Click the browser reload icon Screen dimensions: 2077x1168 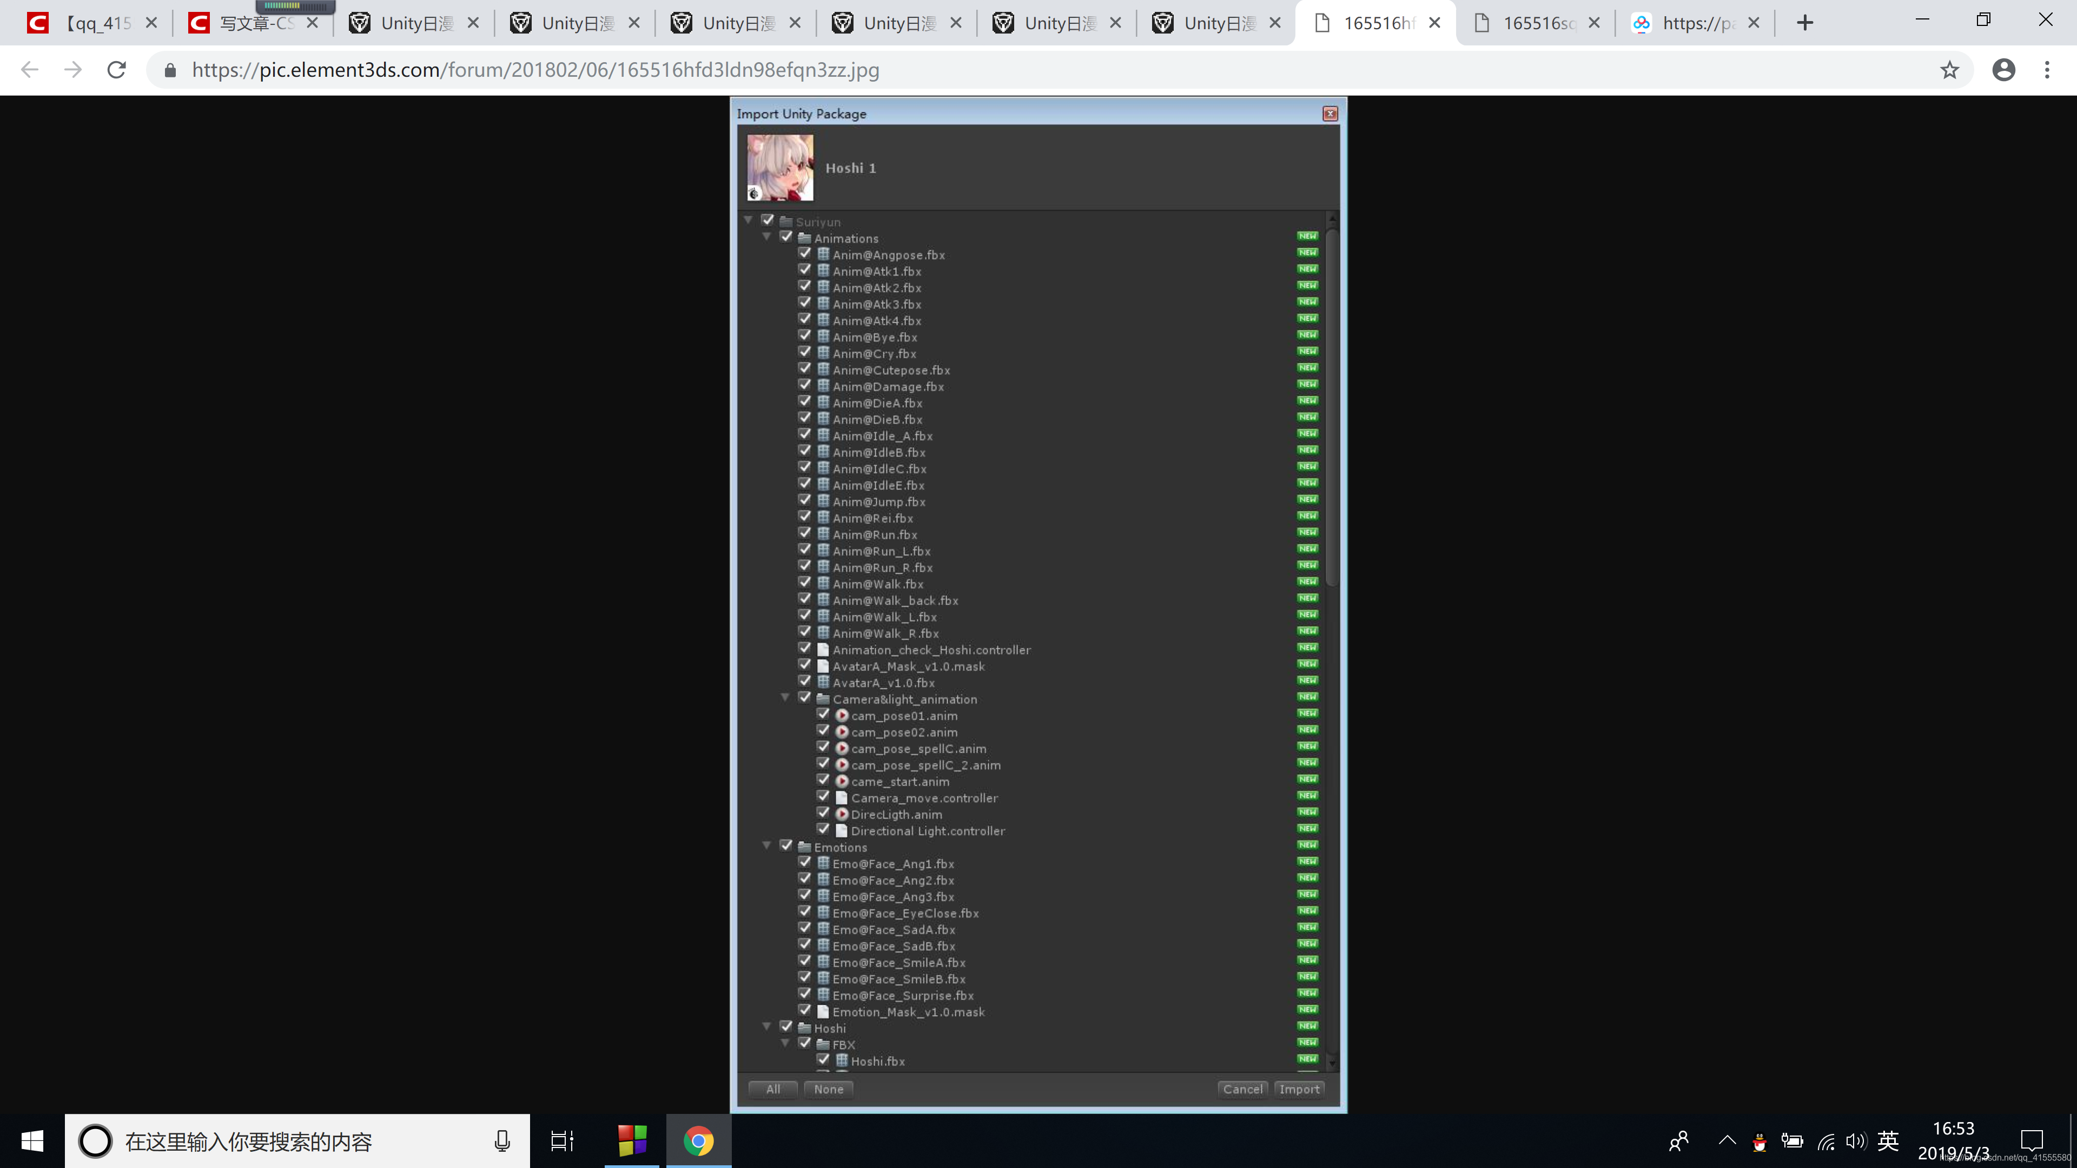point(117,70)
